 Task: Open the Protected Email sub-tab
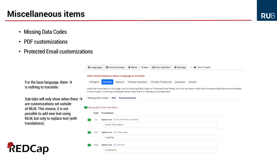pyautogui.click(x=127, y=98)
